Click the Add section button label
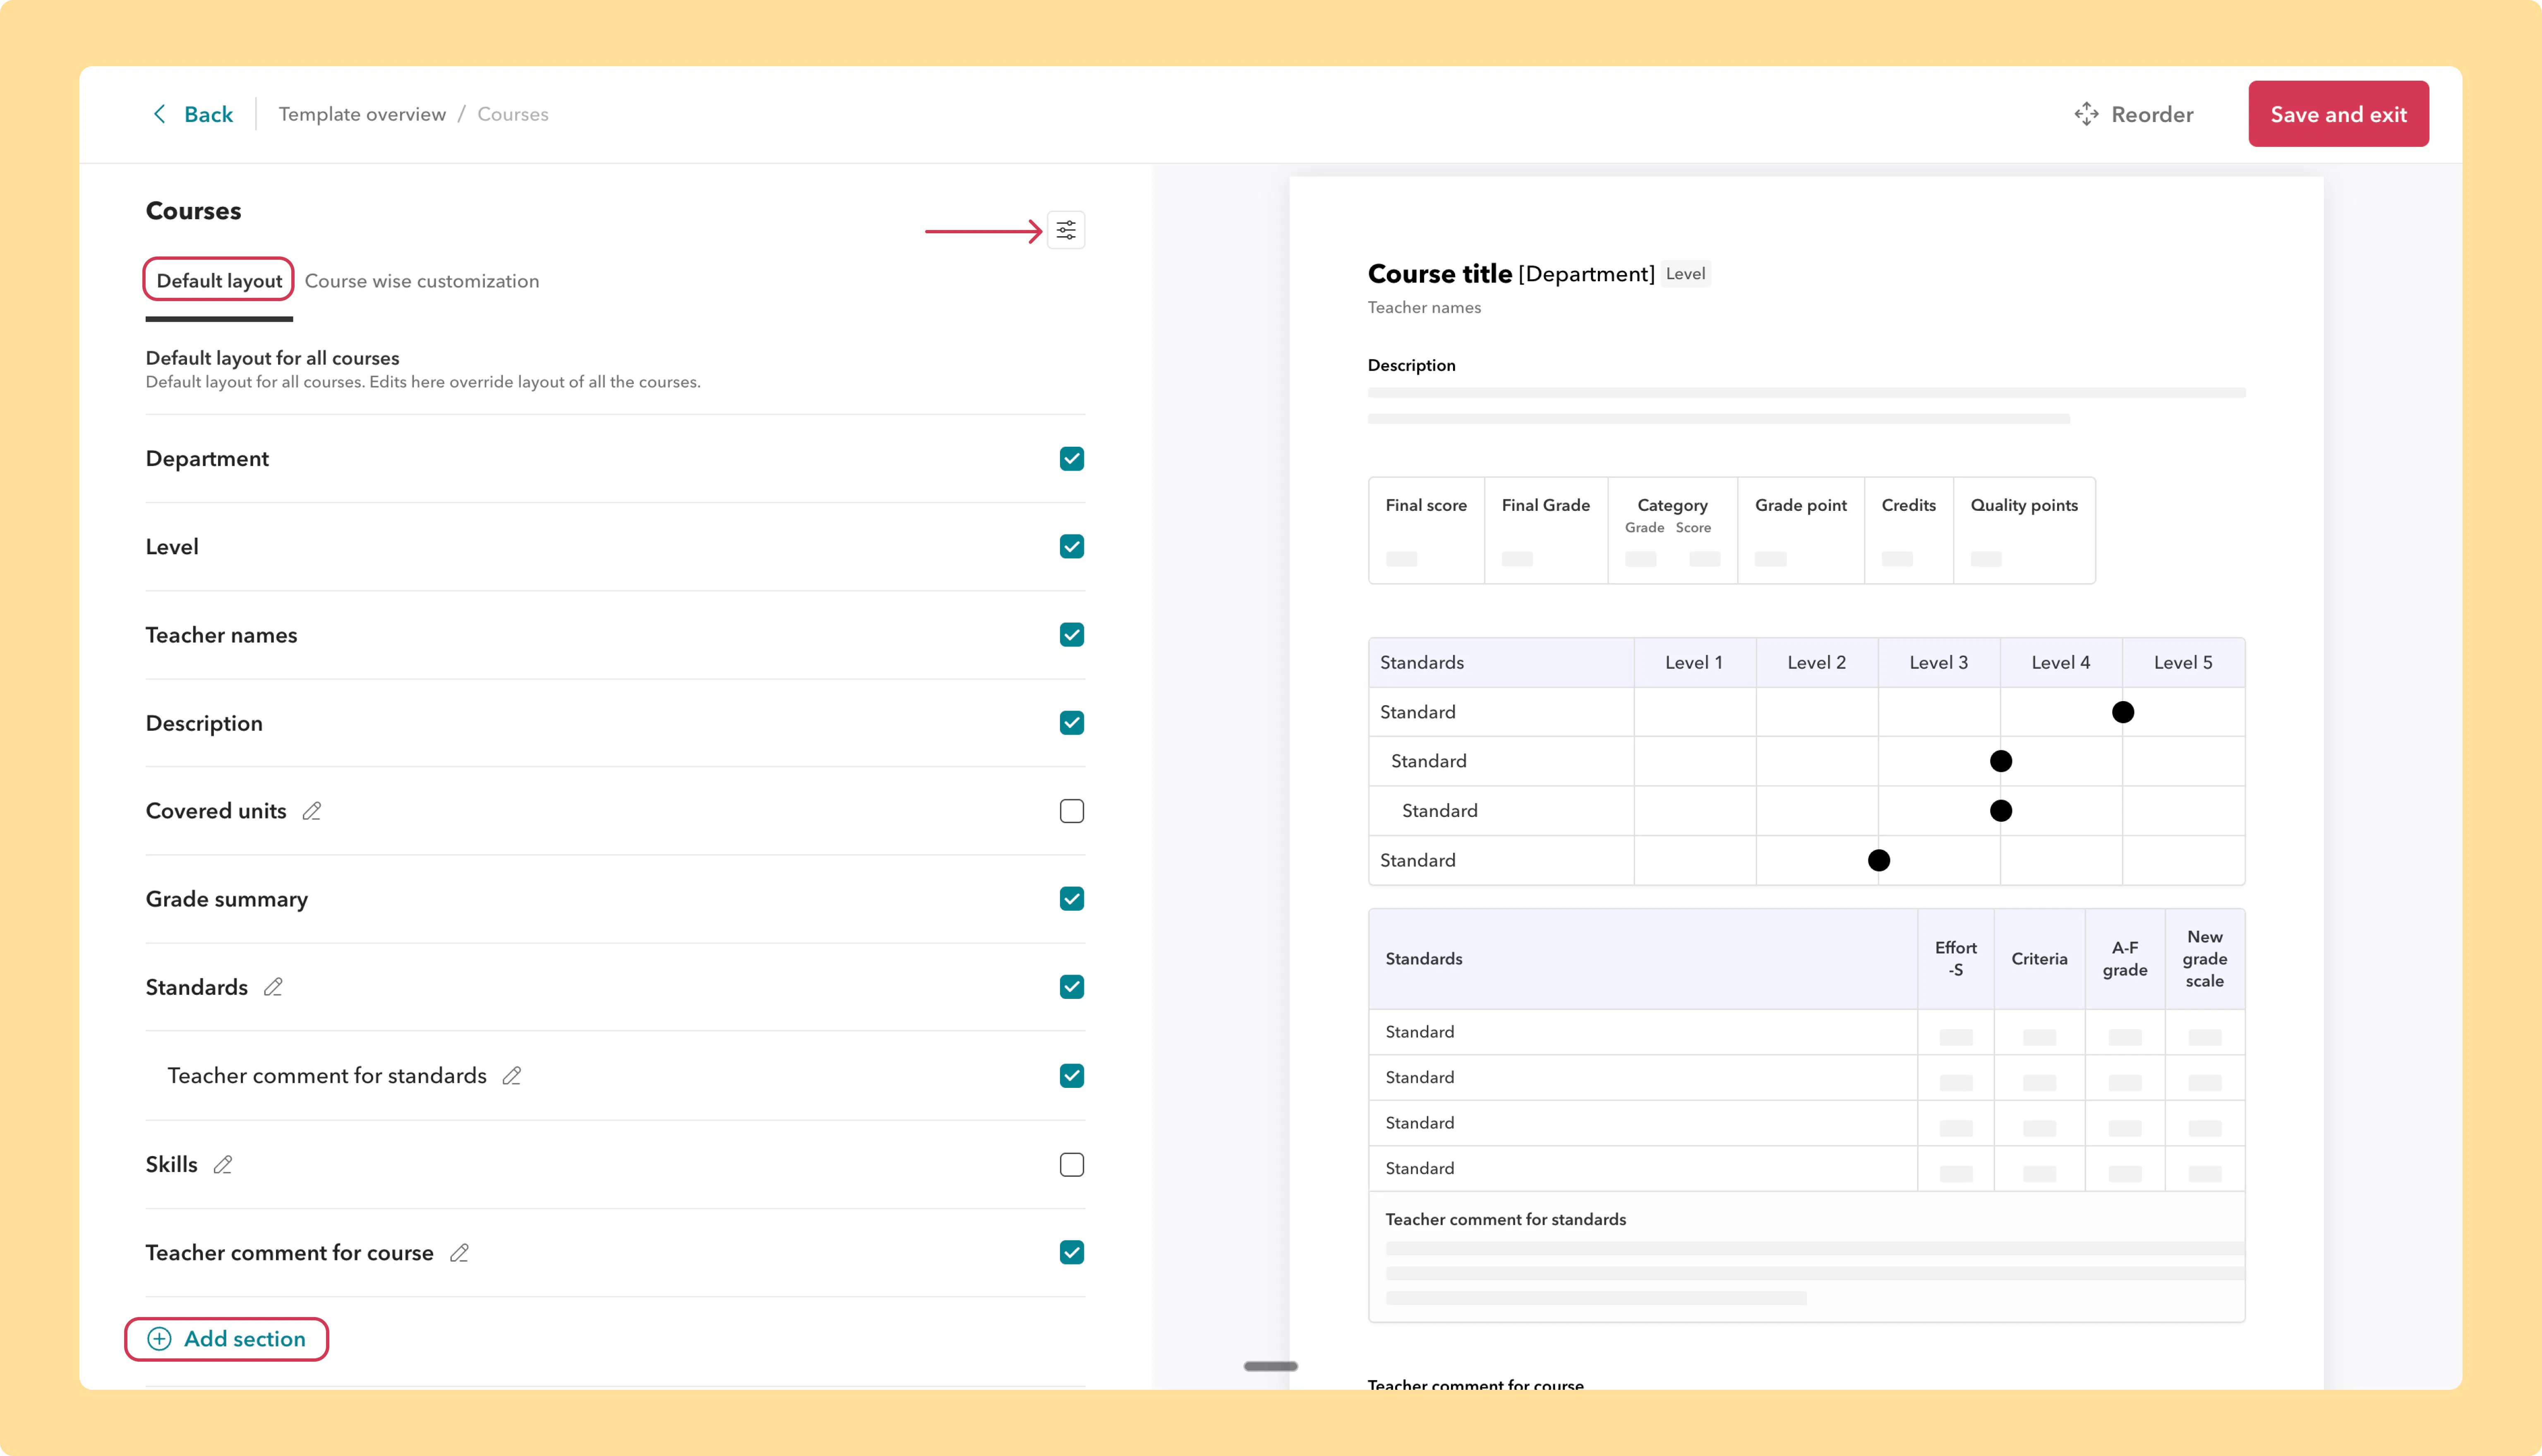This screenshot has width=2542, height=1456. 245,1339
